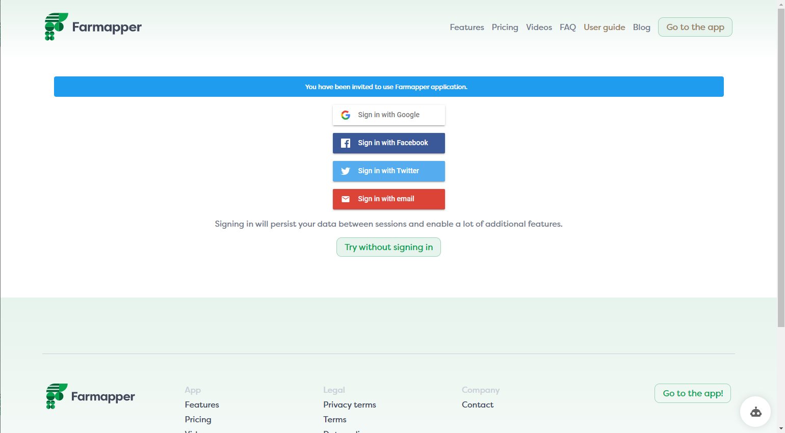Screen dimensions: 785x433
Task: Open Features in the top navigation
Action: click(467, 27)
